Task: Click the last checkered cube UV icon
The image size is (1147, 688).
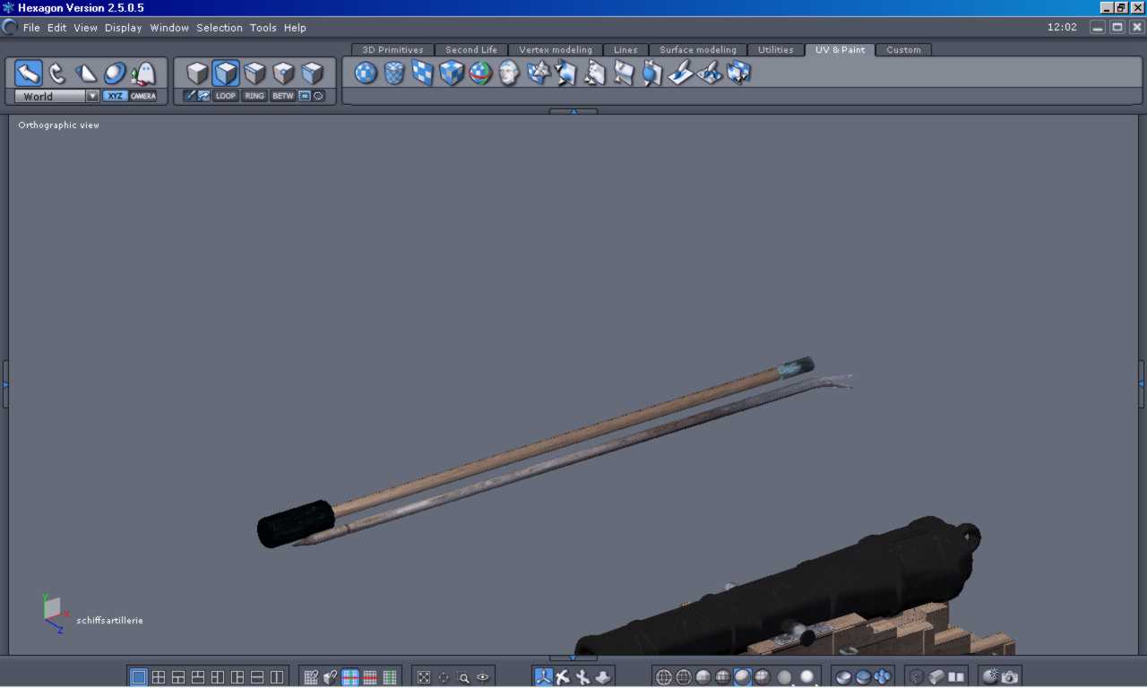Action: click(738, 73)
